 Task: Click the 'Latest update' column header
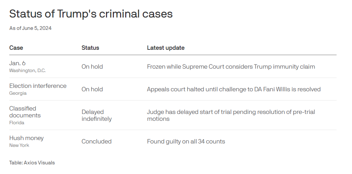tap(166, 48)
